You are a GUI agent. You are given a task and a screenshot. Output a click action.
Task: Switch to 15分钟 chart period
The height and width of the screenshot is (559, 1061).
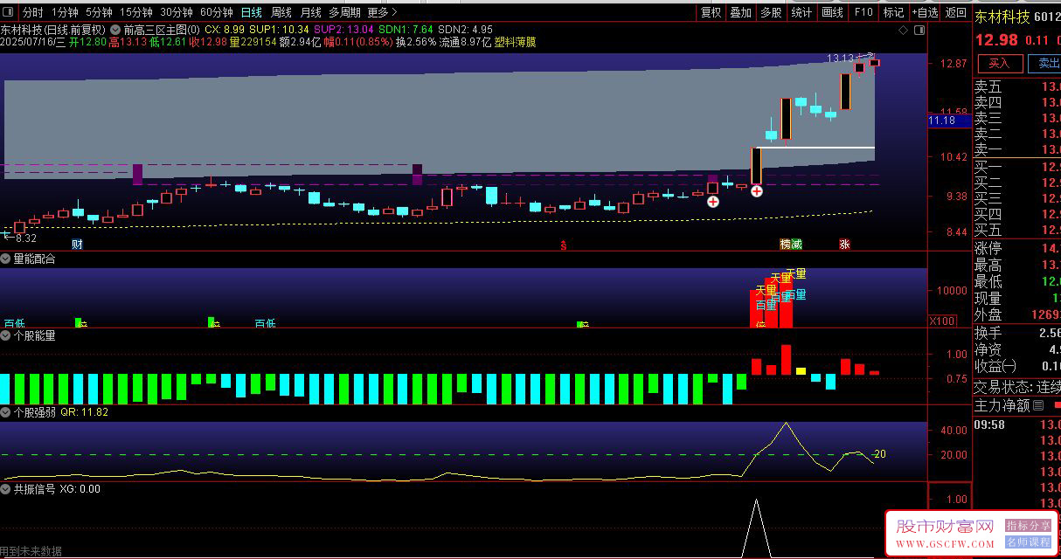(136, 12)
